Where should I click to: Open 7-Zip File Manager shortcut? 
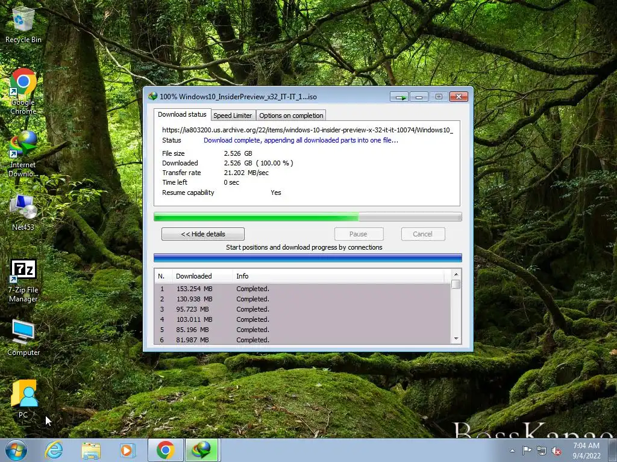pyautogui.click(x=23, y=280)
